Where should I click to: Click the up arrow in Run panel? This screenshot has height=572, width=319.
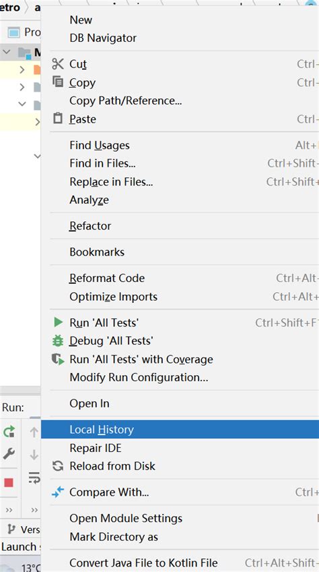pos(34,432)
